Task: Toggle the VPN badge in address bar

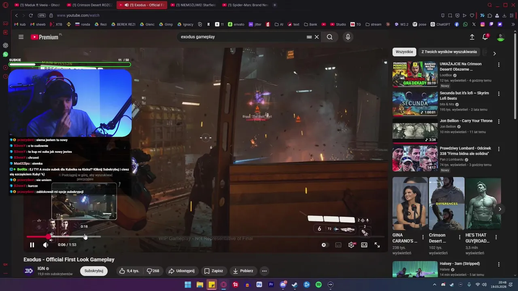Action: point(42,15)
